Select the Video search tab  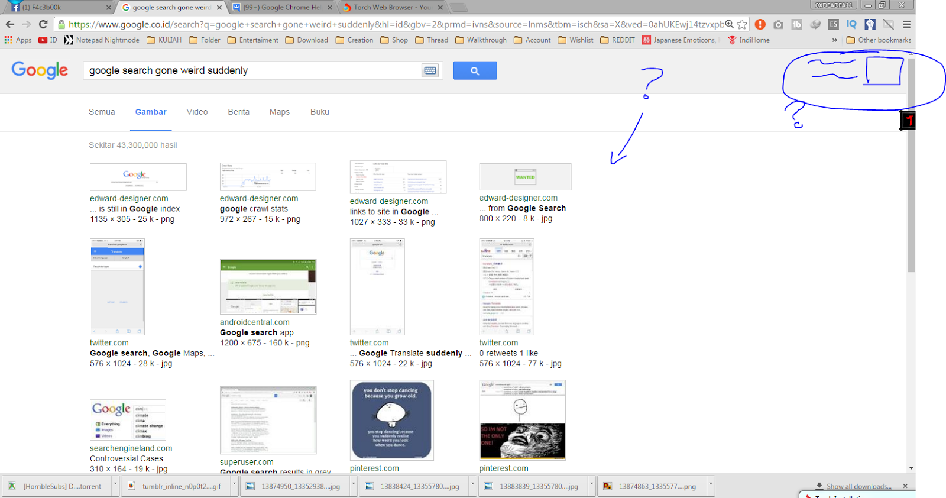pyautogui.click(x=197, y=112)
